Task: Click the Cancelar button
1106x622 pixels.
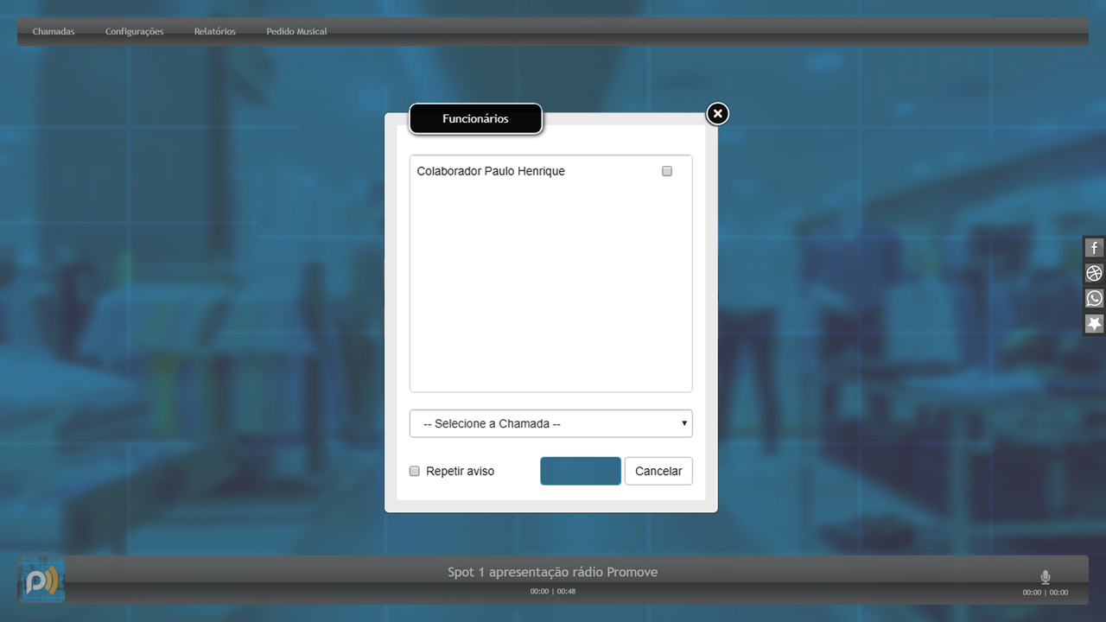Action: (x=658, y=471)
